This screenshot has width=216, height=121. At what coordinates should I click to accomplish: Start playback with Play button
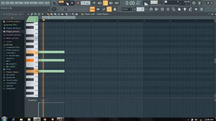tap(67, 3)
